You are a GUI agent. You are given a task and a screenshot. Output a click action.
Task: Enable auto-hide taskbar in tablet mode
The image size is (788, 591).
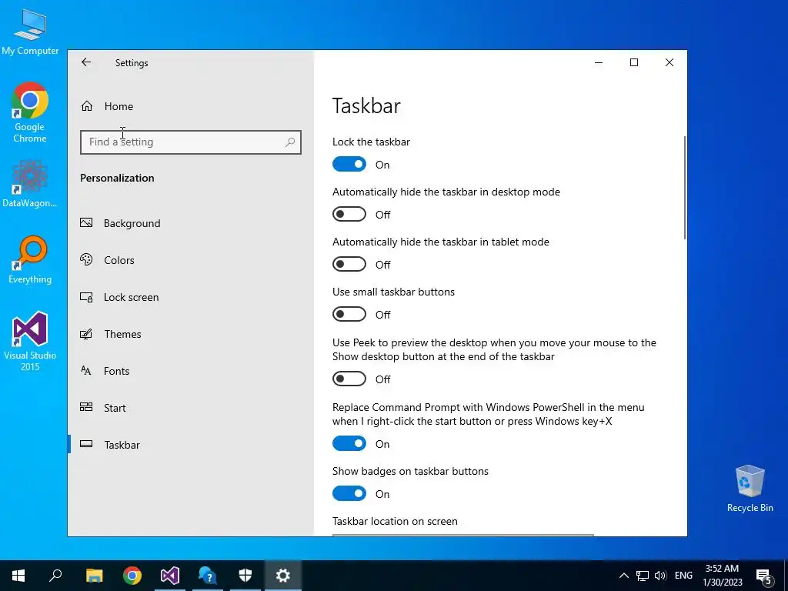[x=349, y=265]
